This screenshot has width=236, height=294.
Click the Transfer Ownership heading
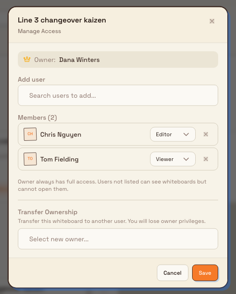pyautogui.click(x=48, y=212)
